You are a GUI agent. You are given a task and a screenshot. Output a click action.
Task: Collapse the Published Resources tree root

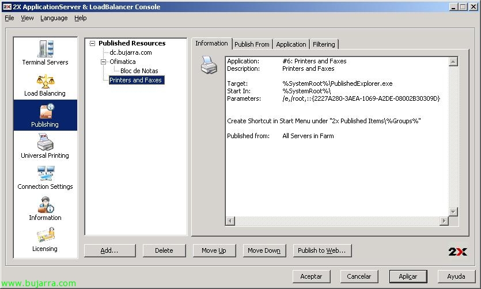pyautogui.click(x=92, y=44)
